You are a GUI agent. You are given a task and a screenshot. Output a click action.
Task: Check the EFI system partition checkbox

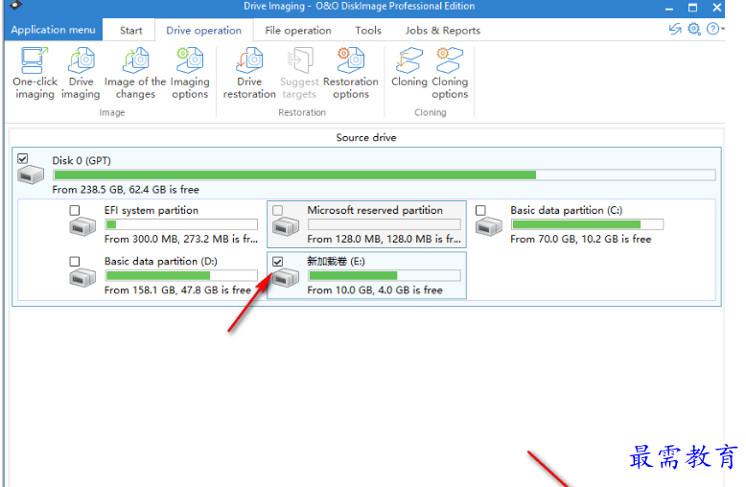coord(74,210)
